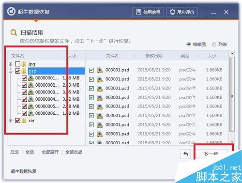Click the file list vertical scrollbar thumb
The height and width of the screenshot is (183, 242).
232,94
